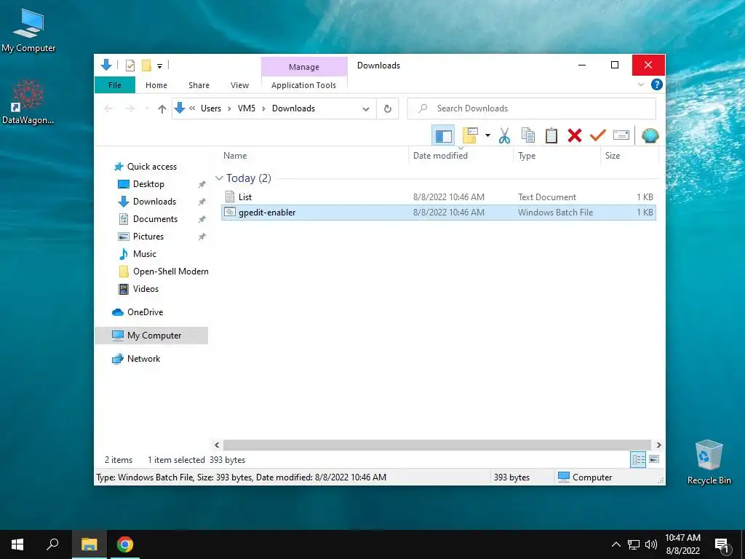Open Customize Quick Access Toolbar dropdown
This screenshot has width=745, height=559.
click(x=159, y=66)
